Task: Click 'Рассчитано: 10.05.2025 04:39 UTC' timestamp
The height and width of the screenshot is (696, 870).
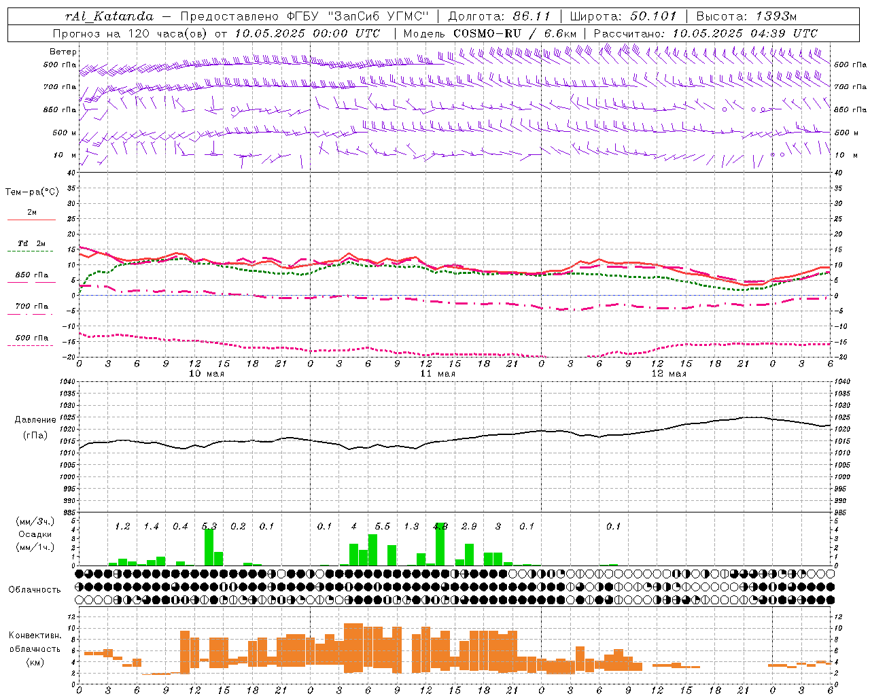Action: (x=706, y=33)
